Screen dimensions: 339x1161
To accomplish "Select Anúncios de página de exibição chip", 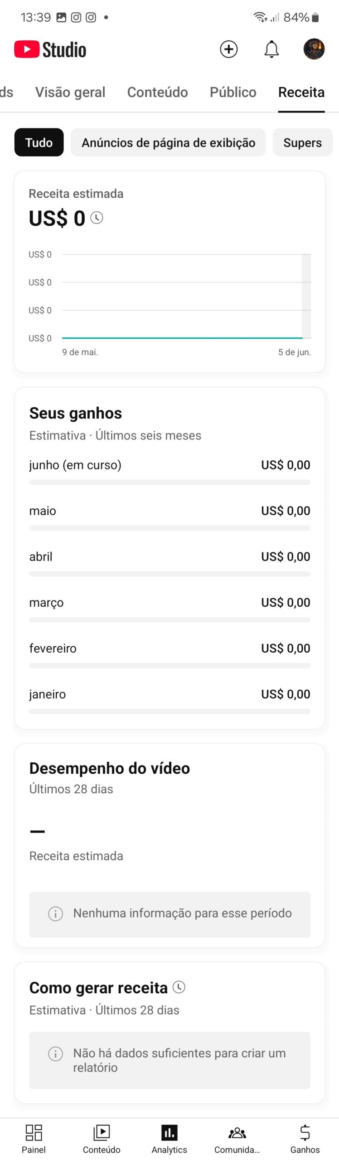I will [x=168, y=142].
